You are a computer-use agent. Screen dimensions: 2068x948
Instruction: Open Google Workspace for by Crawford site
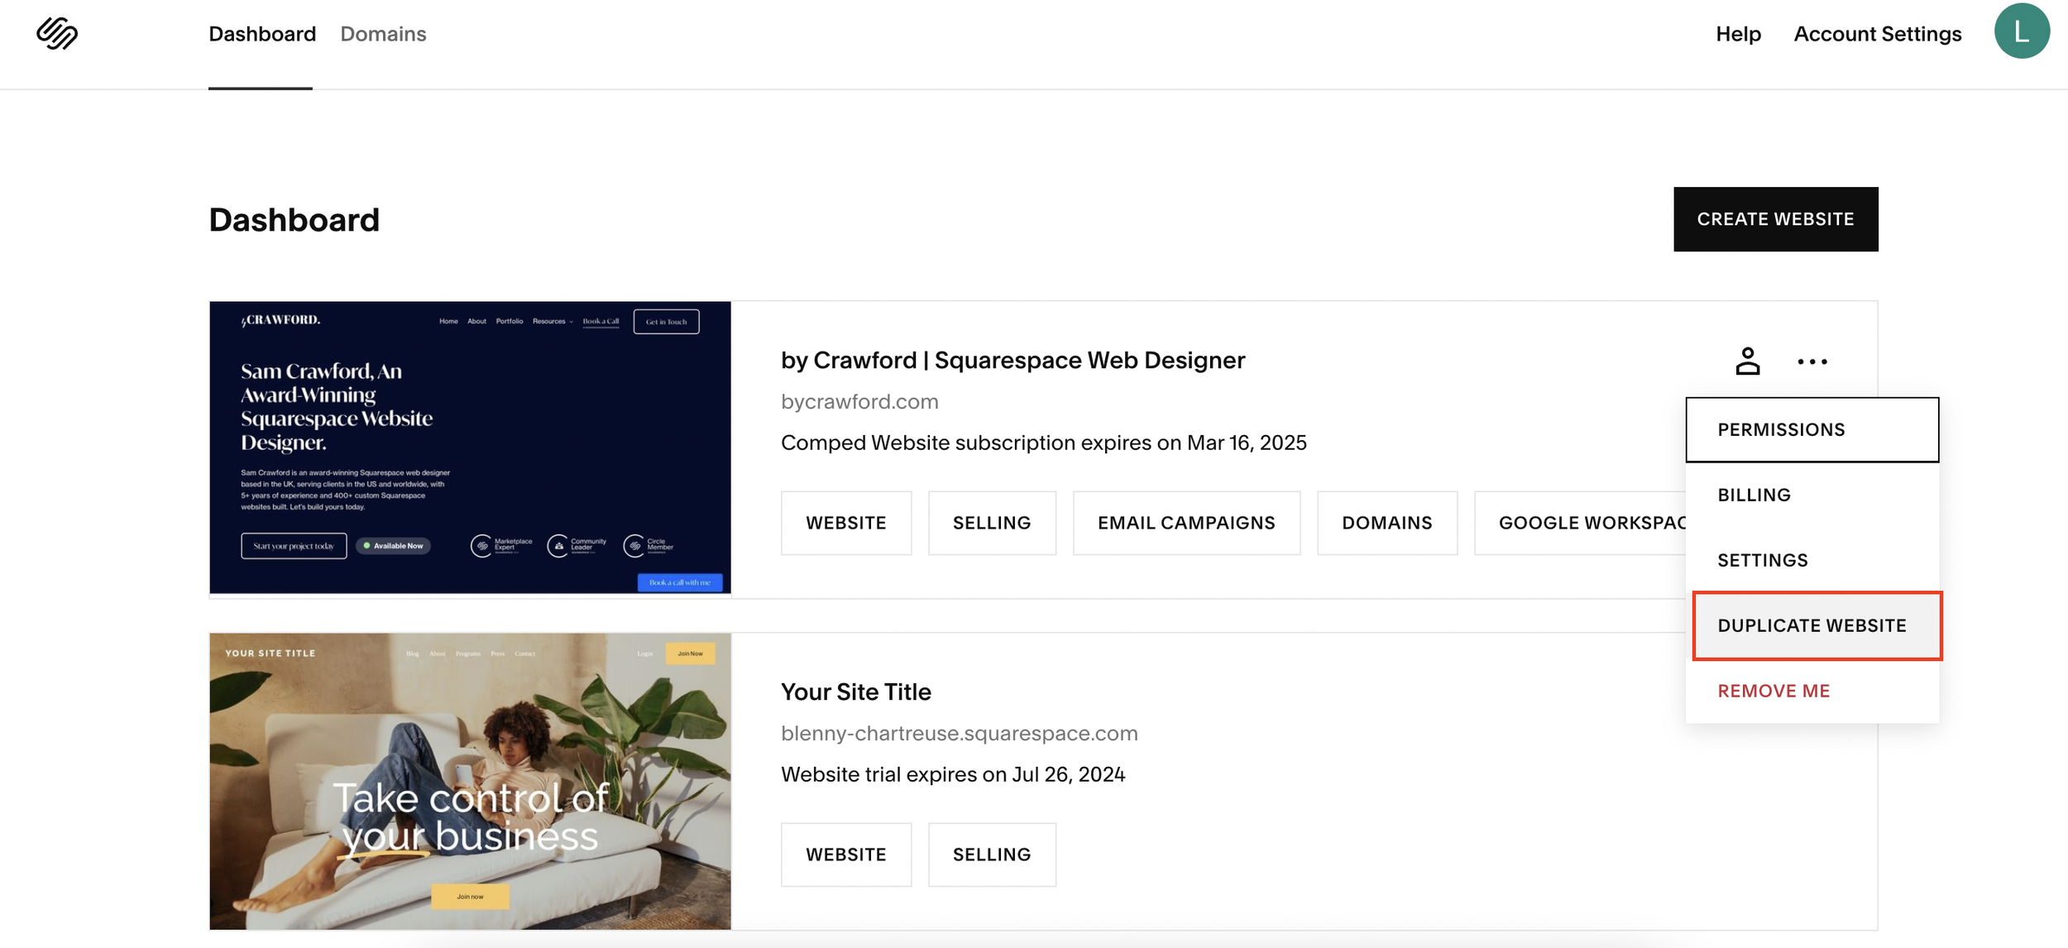pos(1579,523)
